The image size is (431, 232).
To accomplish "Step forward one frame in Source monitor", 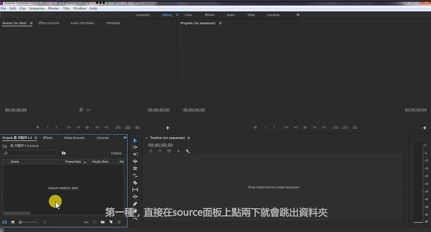I will 97,127.
